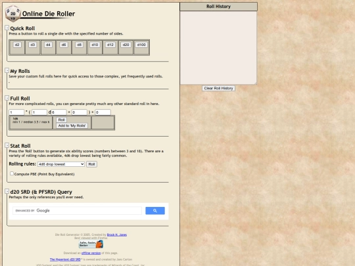
Task: Click the blue search magnifier button
Action: pyautogui.click(x=155, y=211)
